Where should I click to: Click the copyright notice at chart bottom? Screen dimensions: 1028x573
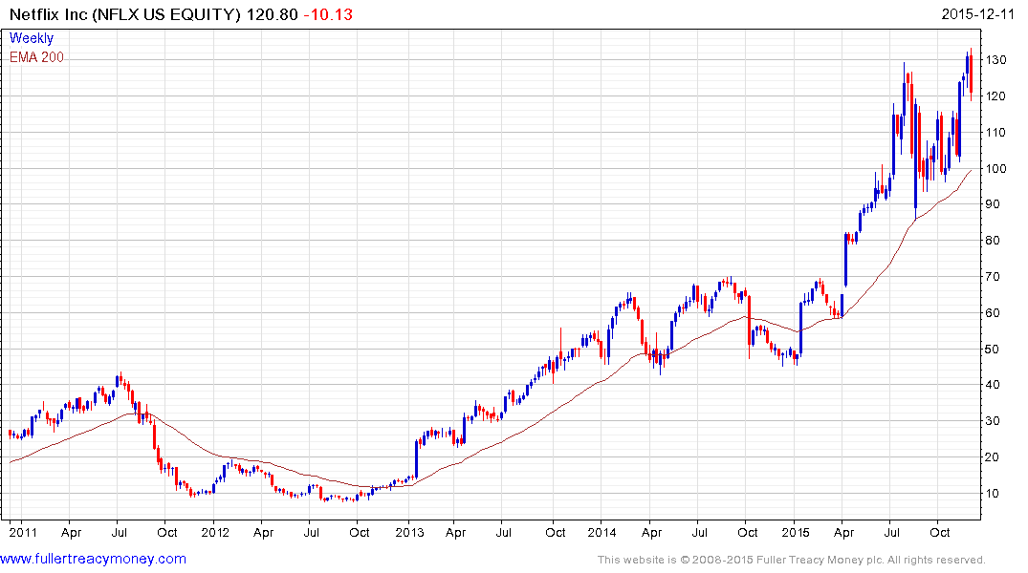coord(792,560)
